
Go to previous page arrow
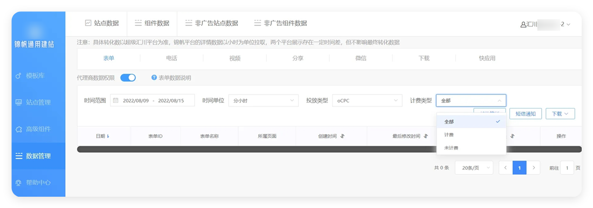pos(506,168)
